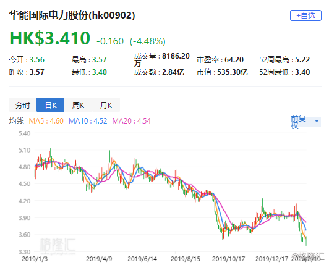The image size is (329, 265).
Task: Click the 5.10 price axis label
Action: tap(25, 150)
